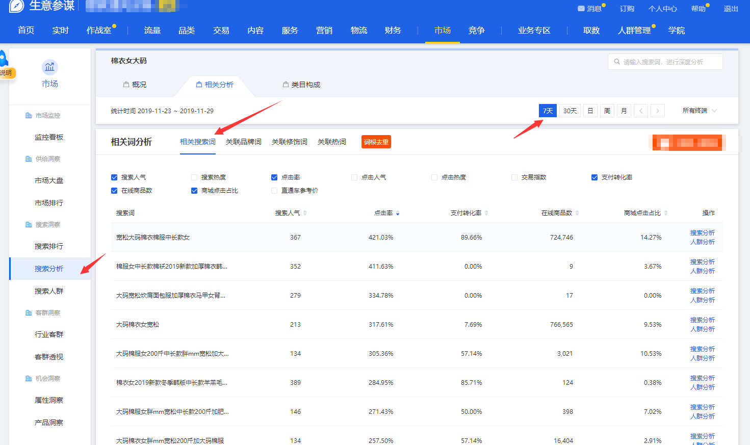Viewport: 750px width, 445px height.
Task: Go to next date period arrow
Action: [658, 111]
